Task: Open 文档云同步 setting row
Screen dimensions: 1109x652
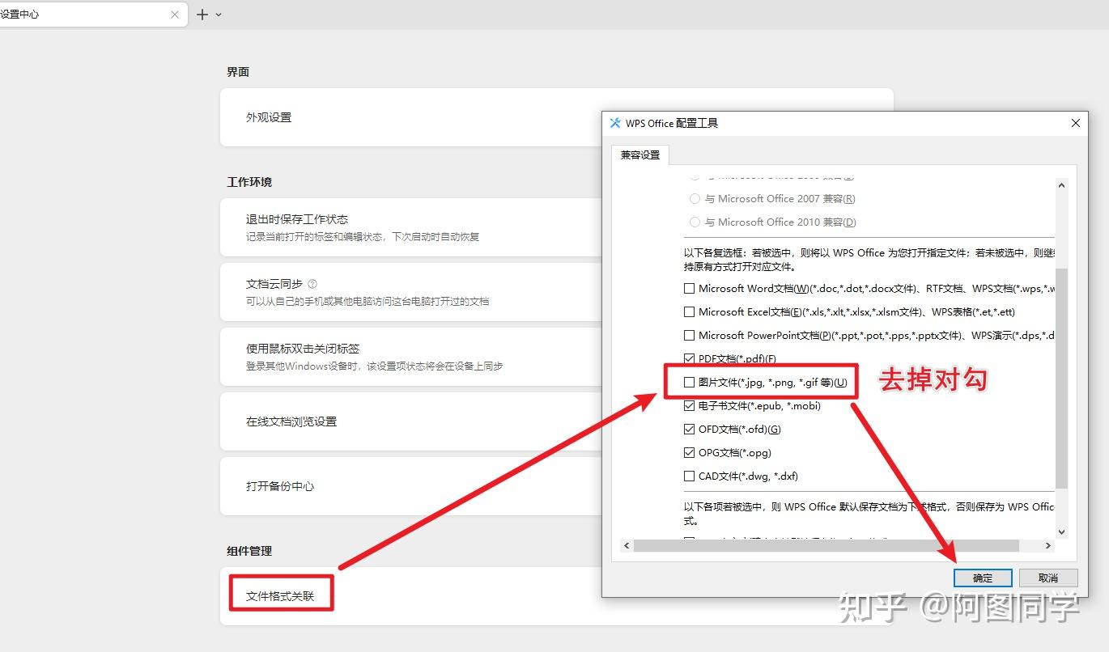Action: pos(411,292)
